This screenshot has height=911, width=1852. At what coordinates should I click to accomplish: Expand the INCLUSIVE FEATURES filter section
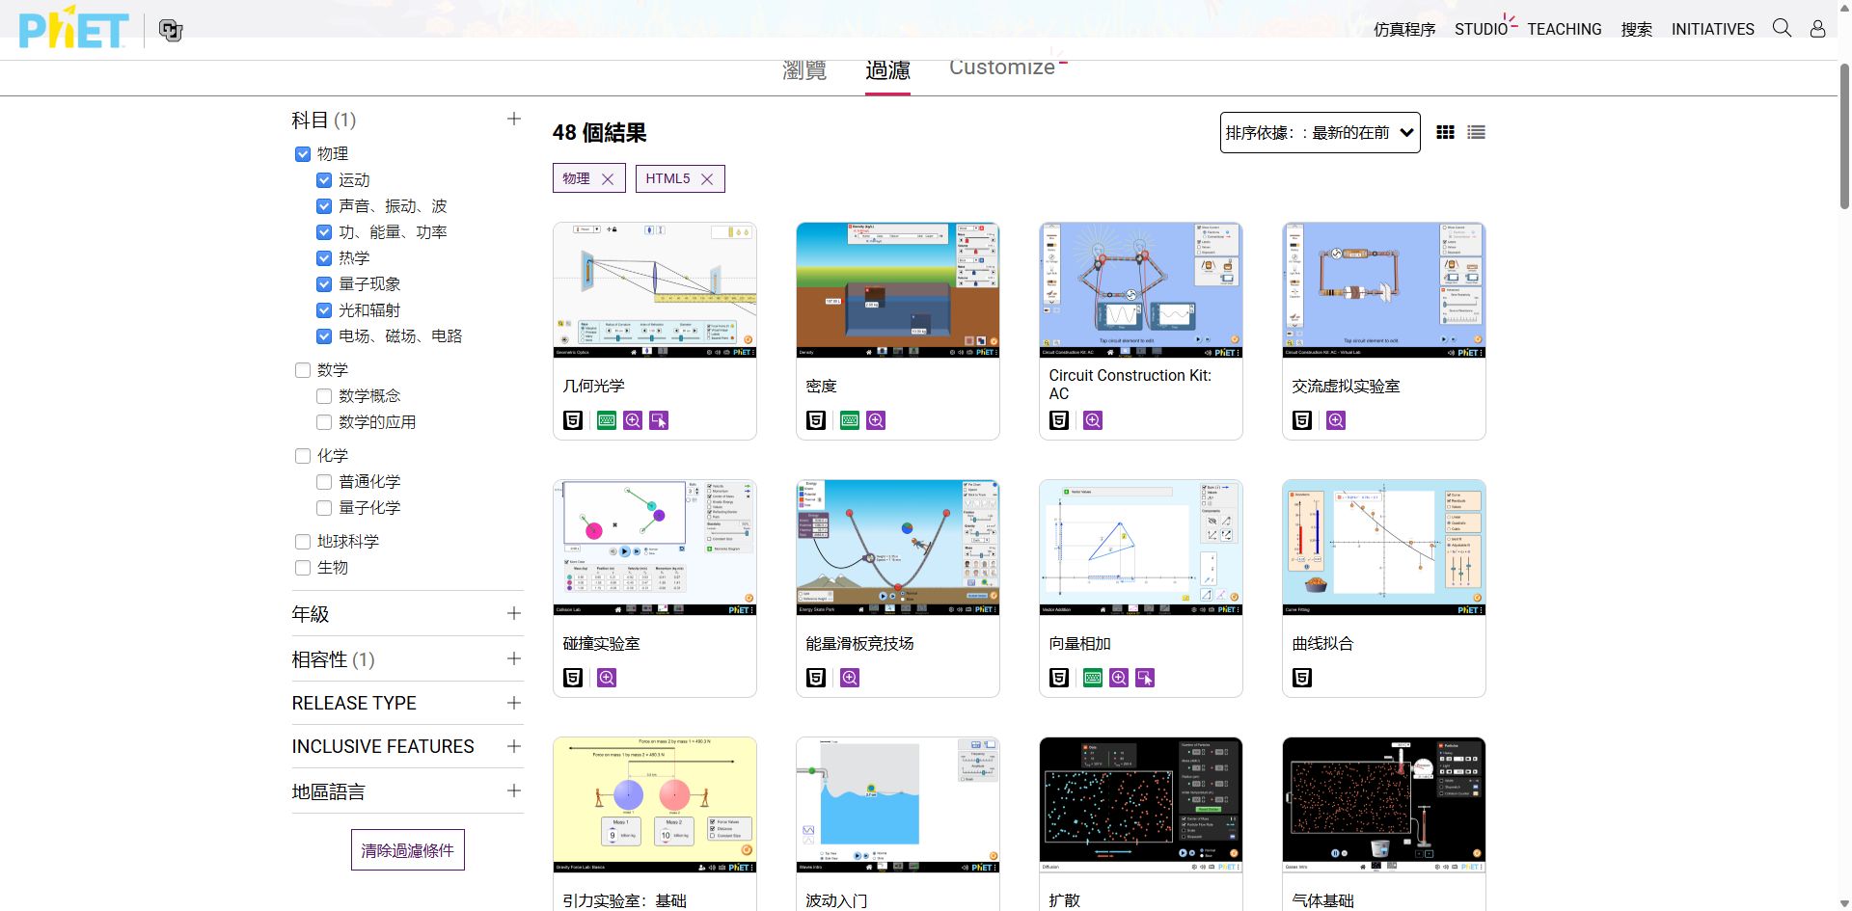513,746
